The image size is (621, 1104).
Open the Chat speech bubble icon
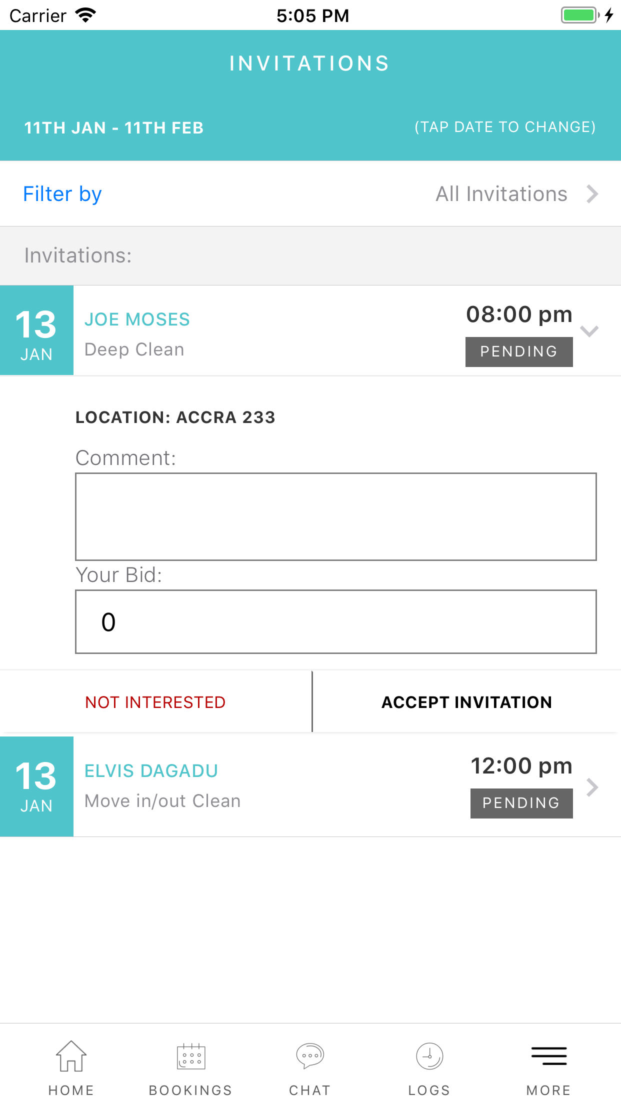[310, 1056]
